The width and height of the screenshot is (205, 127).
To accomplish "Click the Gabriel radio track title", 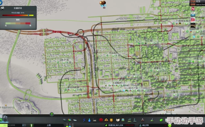I will 200,4.
